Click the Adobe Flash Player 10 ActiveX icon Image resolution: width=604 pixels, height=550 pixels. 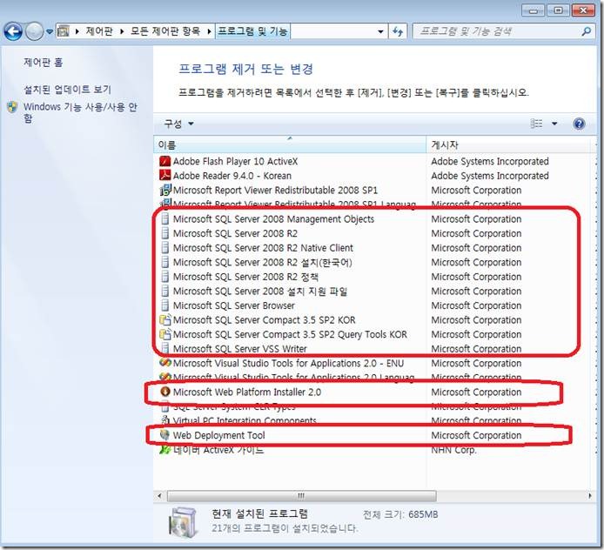(164, 161)
